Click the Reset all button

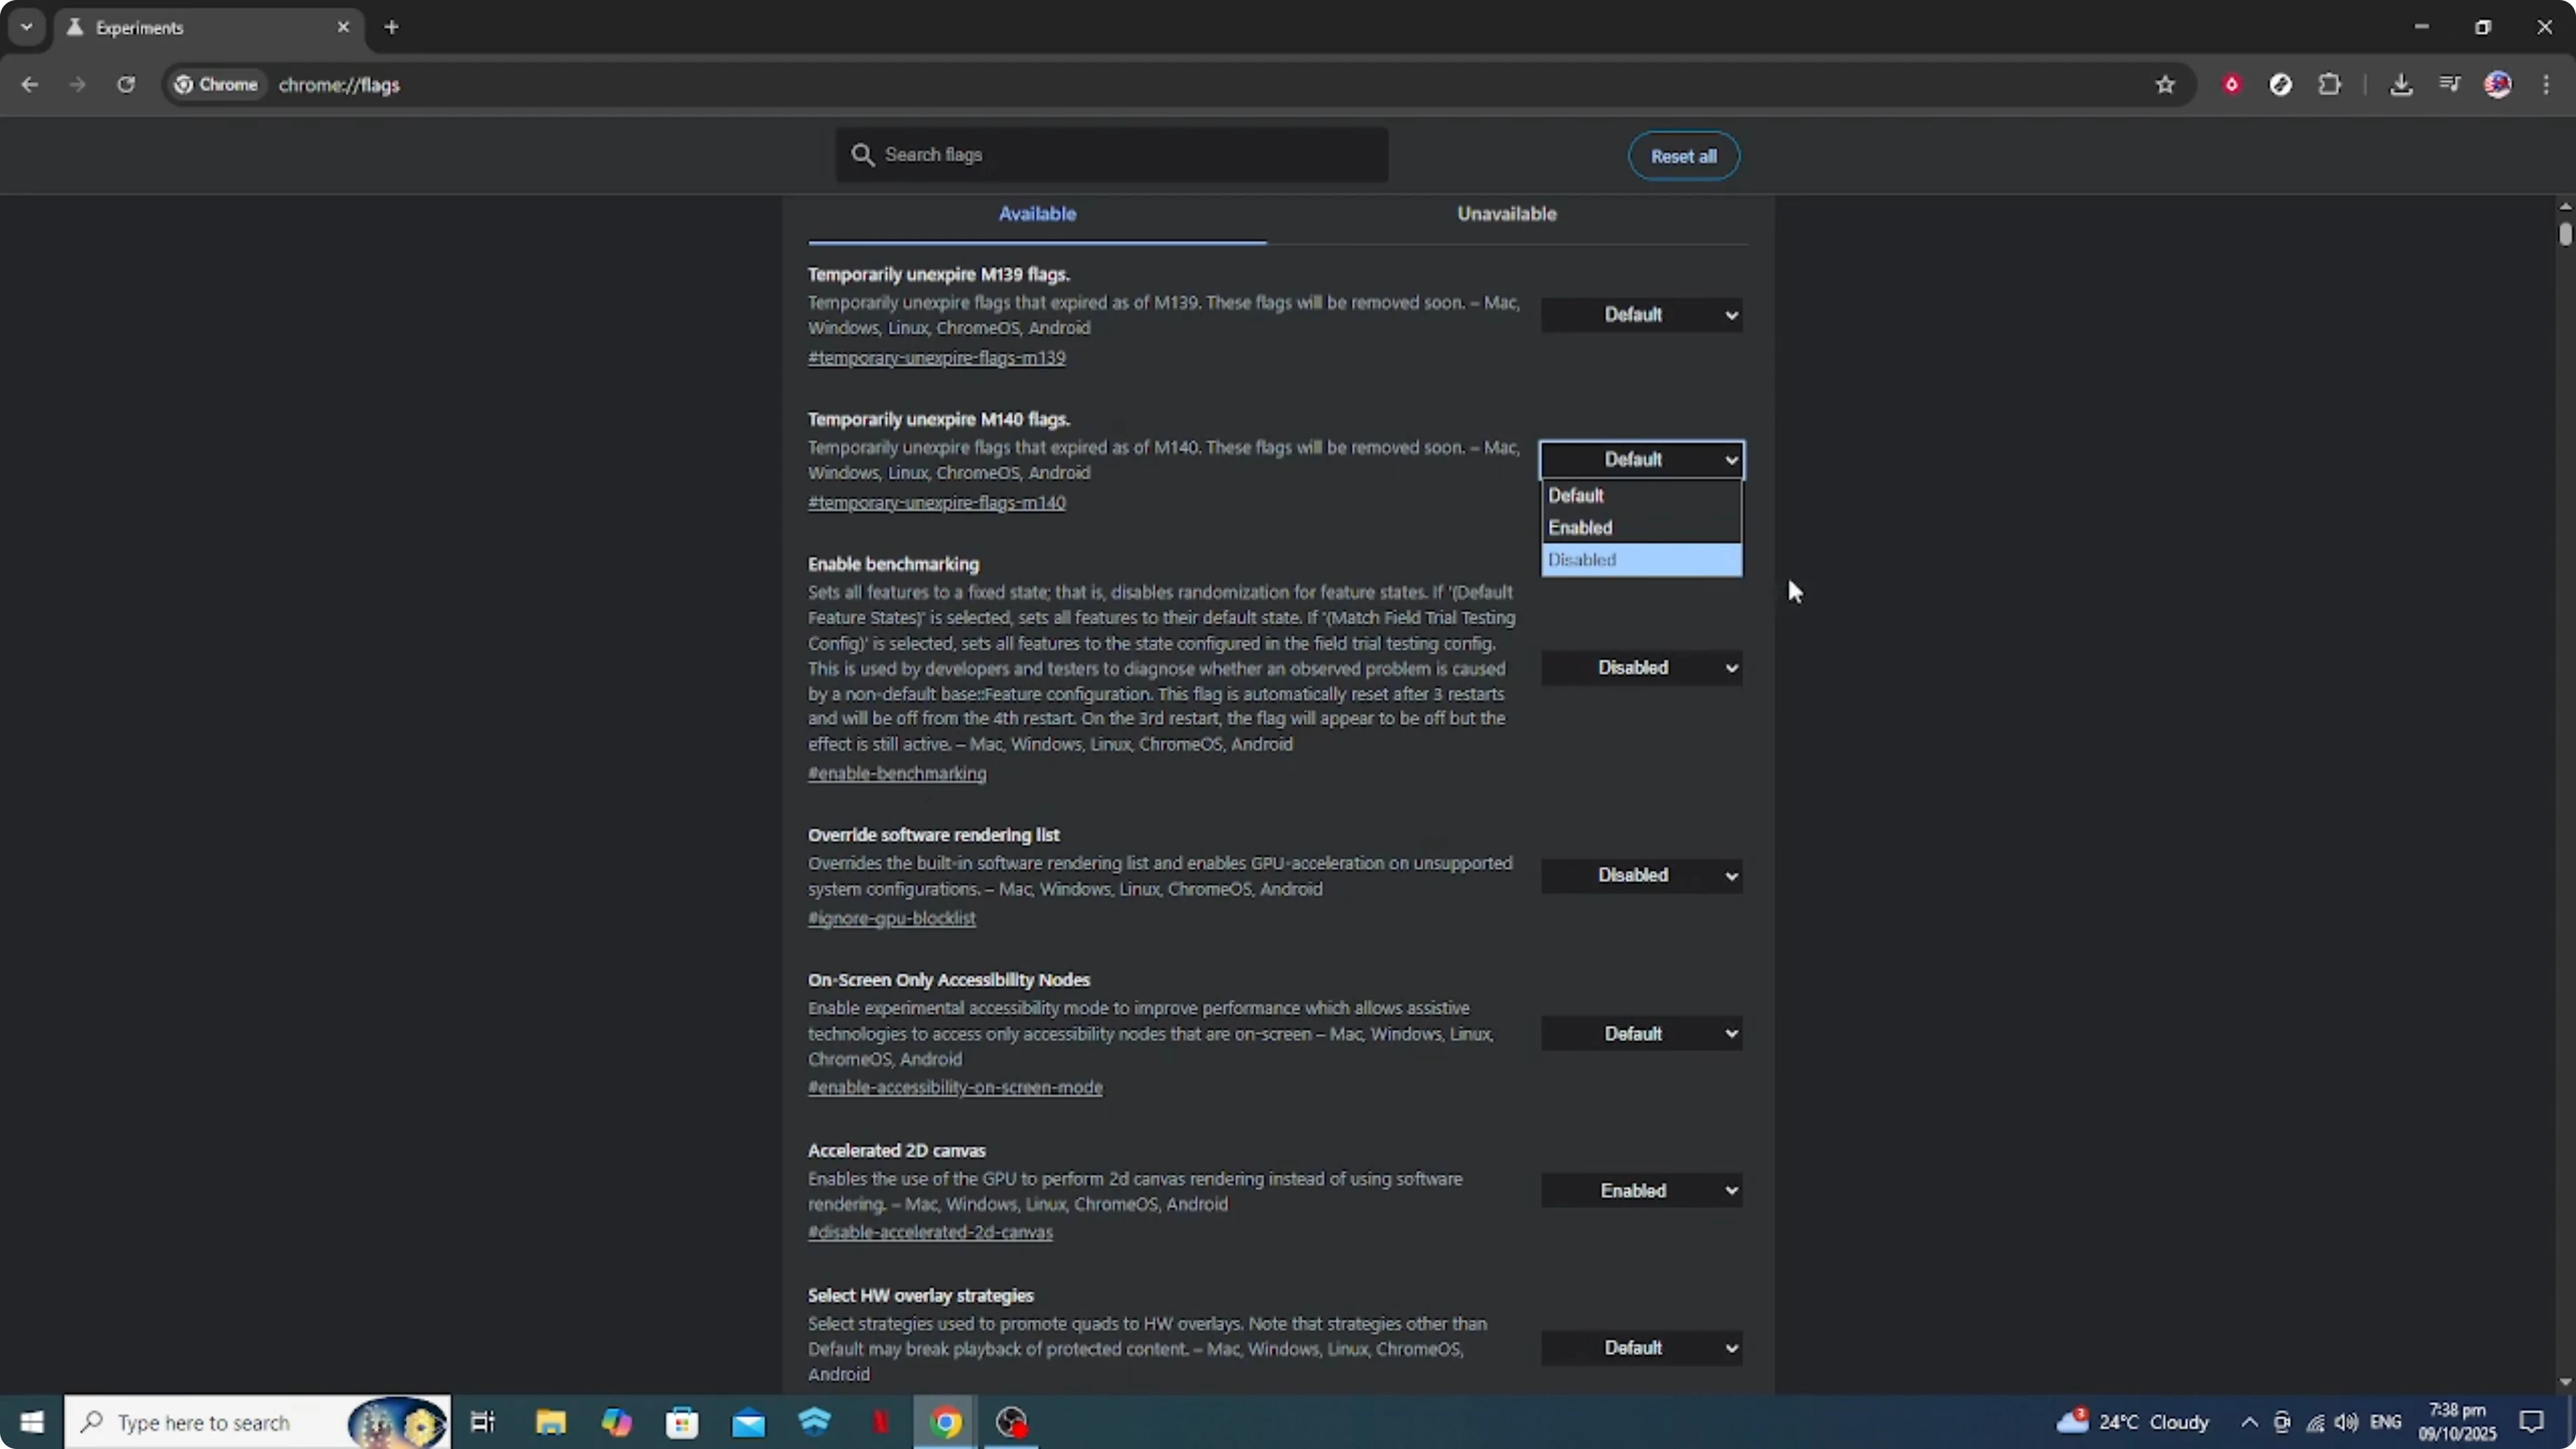point(1683,156)
